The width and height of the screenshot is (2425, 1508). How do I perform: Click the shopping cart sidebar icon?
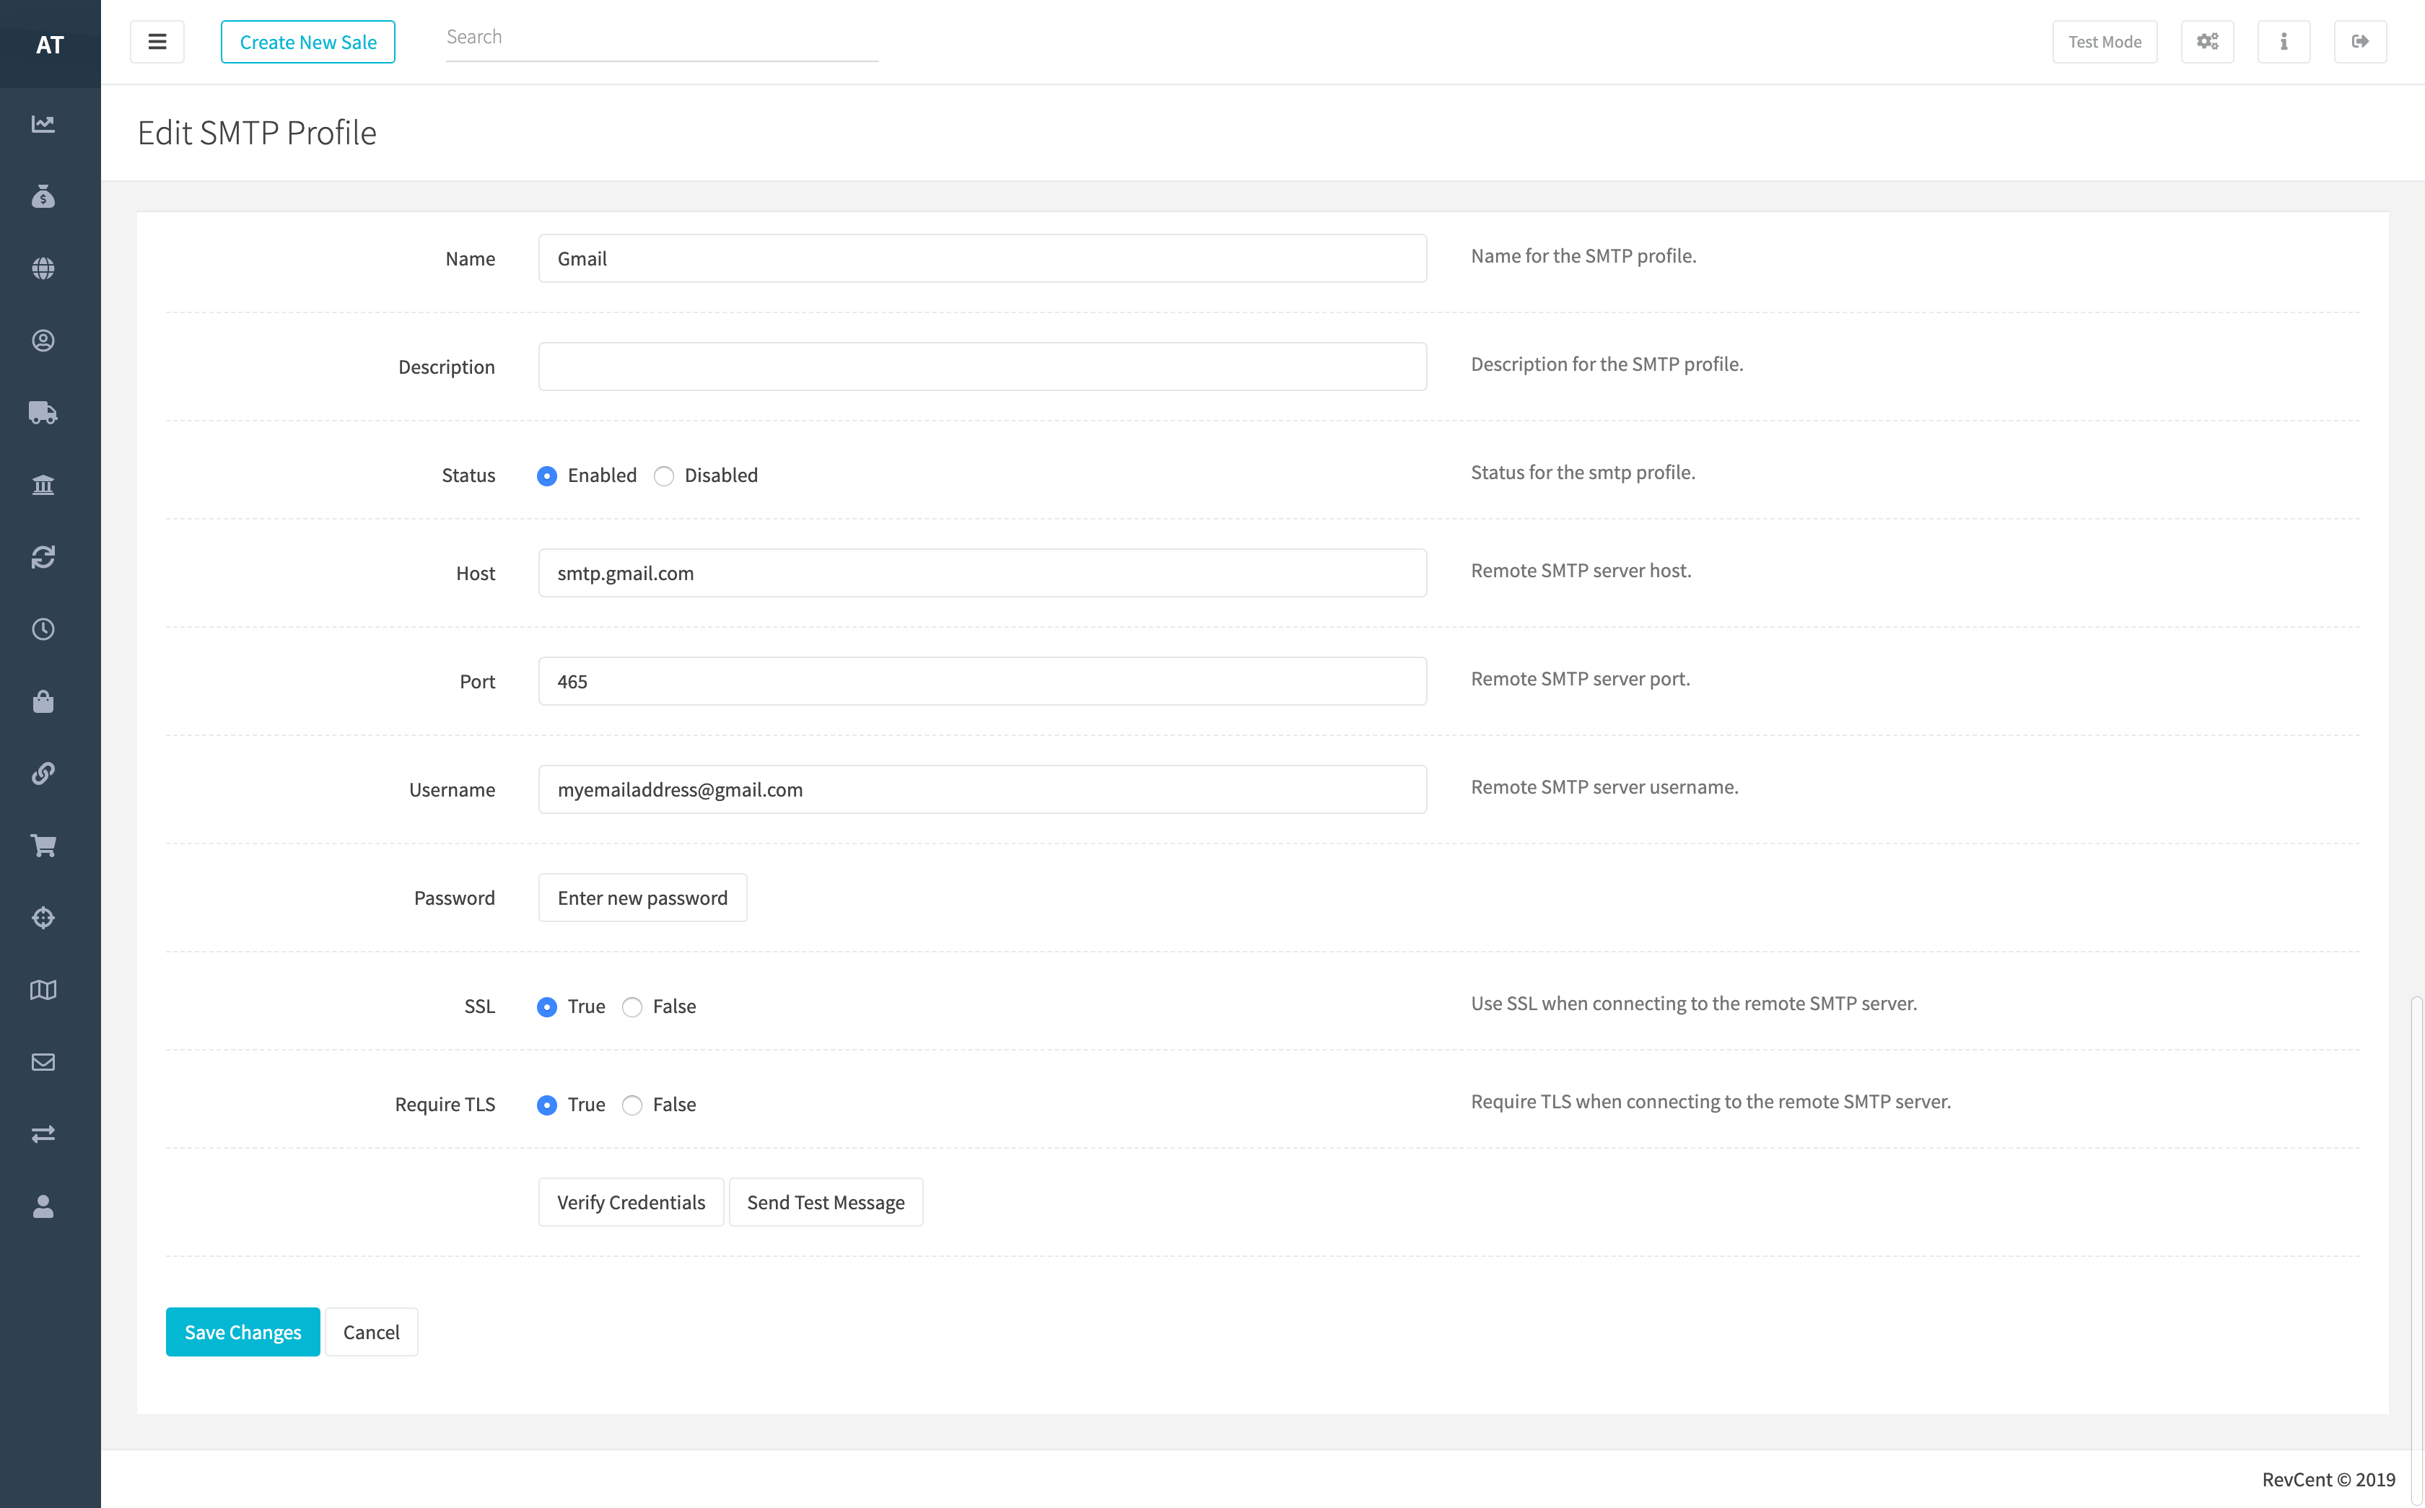coord(43,846)
